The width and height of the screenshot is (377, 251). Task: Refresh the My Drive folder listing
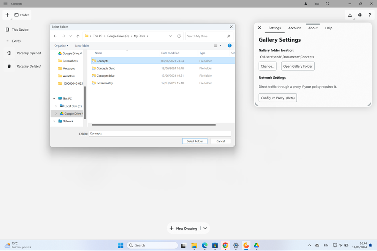click(179, 36)
